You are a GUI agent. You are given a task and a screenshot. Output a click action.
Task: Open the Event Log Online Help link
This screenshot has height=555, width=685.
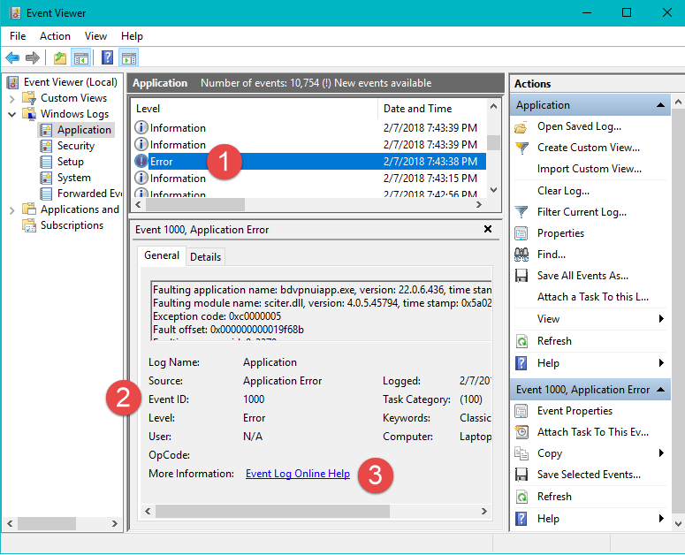point(297,474)
